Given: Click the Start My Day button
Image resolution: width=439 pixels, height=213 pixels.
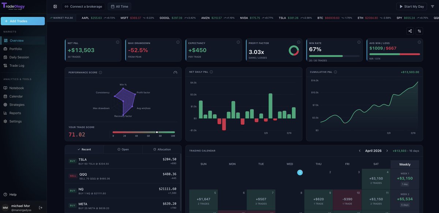Looking at the screenshot, I should coord(411,7).
